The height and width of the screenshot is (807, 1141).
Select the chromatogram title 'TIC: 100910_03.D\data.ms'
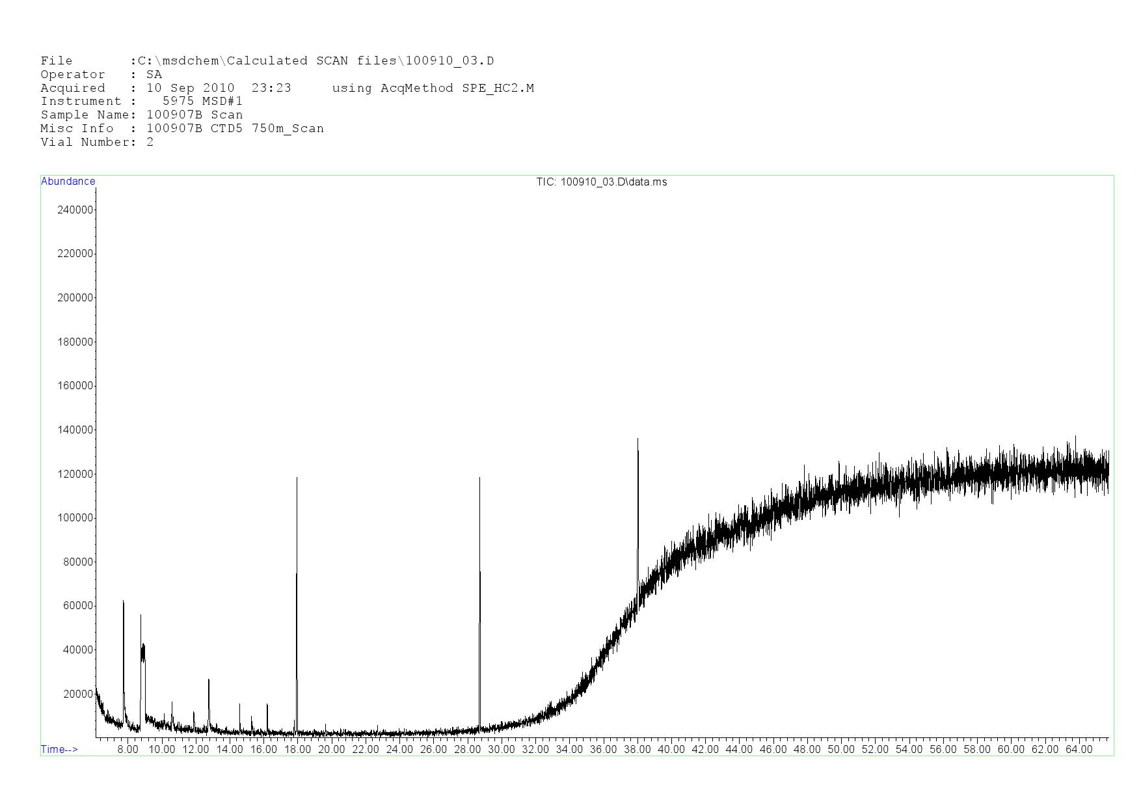click(x=601, y=182)
